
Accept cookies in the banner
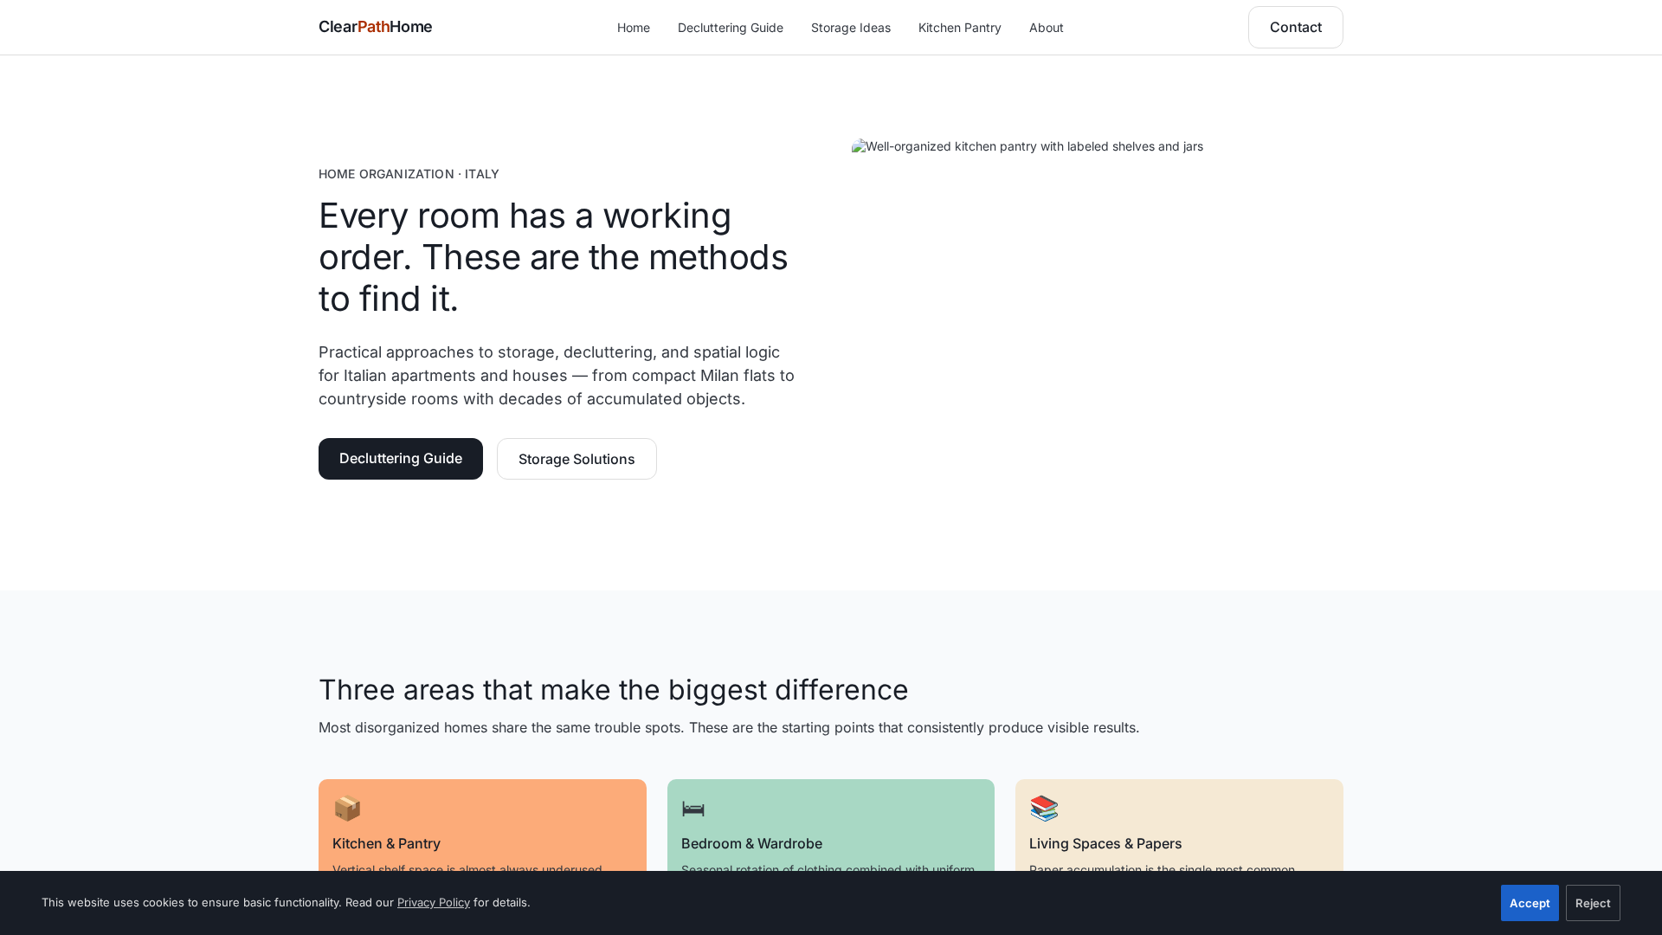point(1530,903)
